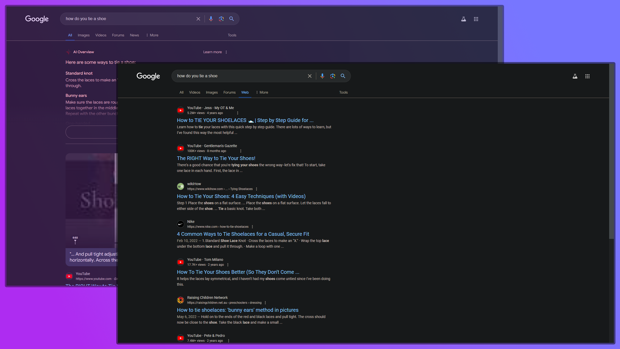Click YouTube favicon in back window result
620x349 pixels.
tap(69, 276)
